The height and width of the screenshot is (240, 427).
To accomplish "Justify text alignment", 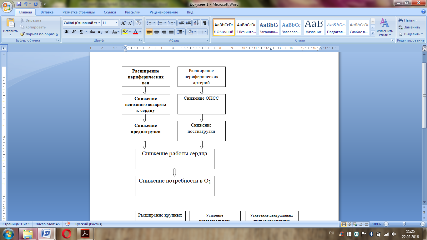I will point(171,32).
